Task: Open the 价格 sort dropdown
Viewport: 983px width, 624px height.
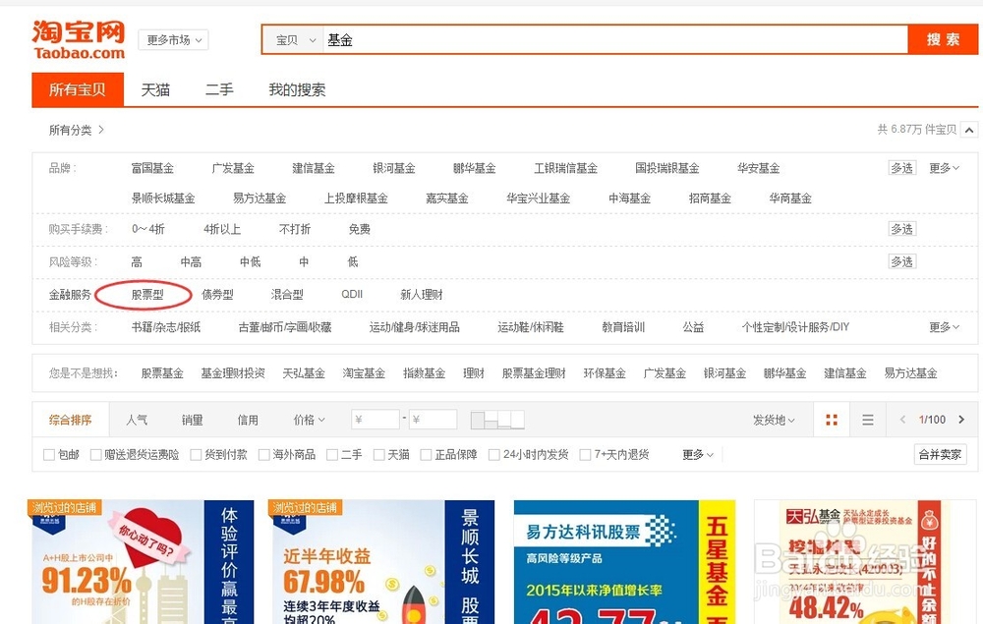Action: 309,420
